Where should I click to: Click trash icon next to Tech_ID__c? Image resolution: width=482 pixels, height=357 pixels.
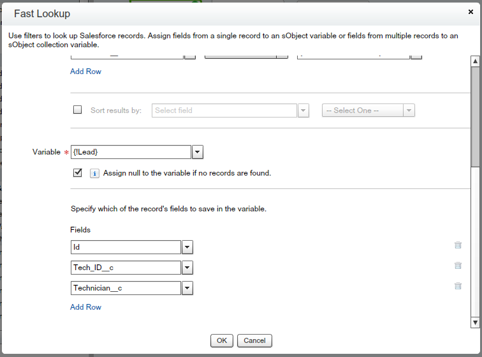pos(458,266)
